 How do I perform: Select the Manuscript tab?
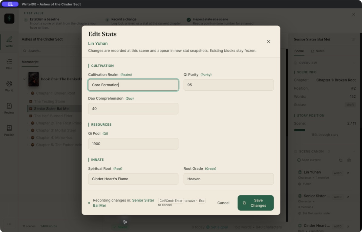point(30,62)
